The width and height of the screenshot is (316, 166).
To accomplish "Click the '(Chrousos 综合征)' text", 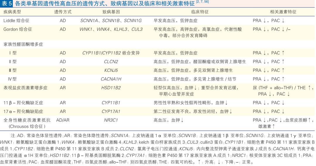I will point(27,126).
